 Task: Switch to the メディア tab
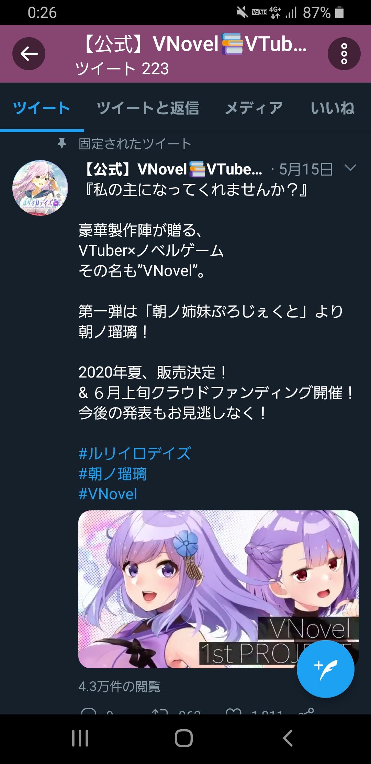pos(254,108)
